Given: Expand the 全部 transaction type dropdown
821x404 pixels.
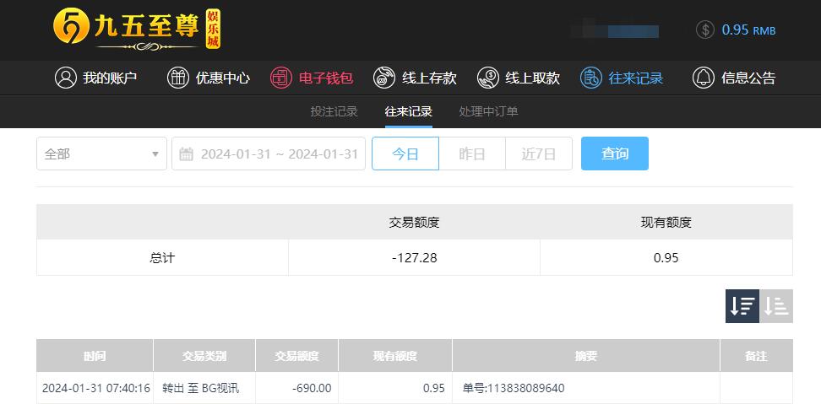Looking at the screenshot, I should 101,154.
